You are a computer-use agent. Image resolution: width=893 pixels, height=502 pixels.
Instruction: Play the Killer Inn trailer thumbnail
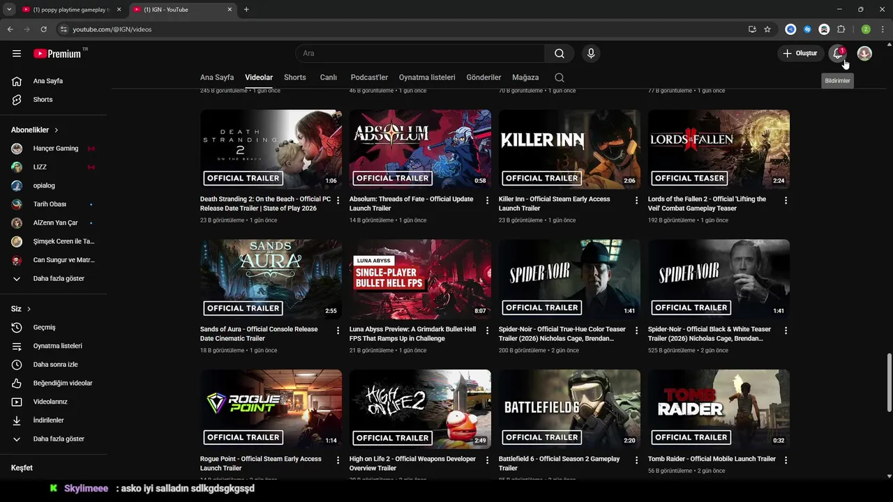point(569,149)
